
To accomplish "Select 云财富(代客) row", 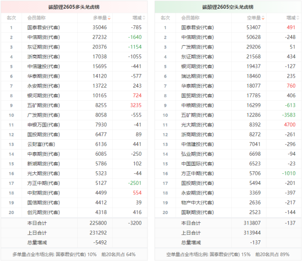I will pyautogui.click(x=74, y=145).
